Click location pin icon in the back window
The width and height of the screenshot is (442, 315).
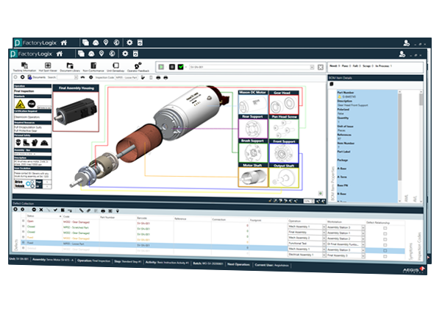click(106, 42)
